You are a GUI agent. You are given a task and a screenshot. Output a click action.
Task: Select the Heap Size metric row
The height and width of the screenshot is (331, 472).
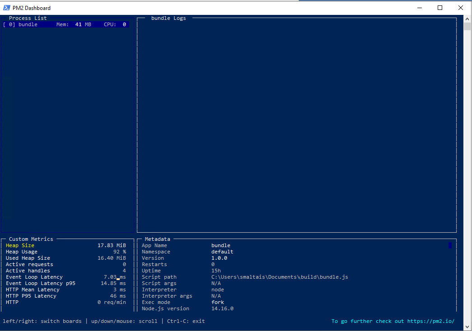click(x=65, y=245)
